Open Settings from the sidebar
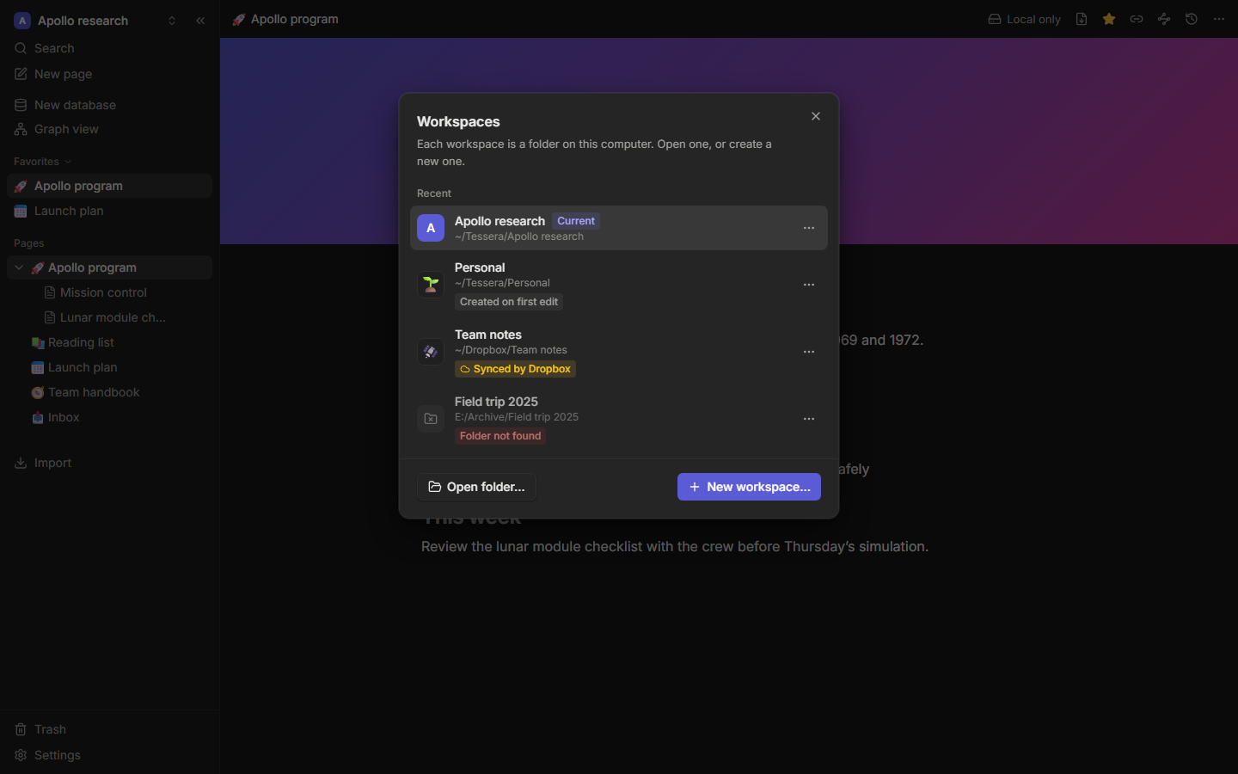The image size is (1238, 774). [109, 755]
